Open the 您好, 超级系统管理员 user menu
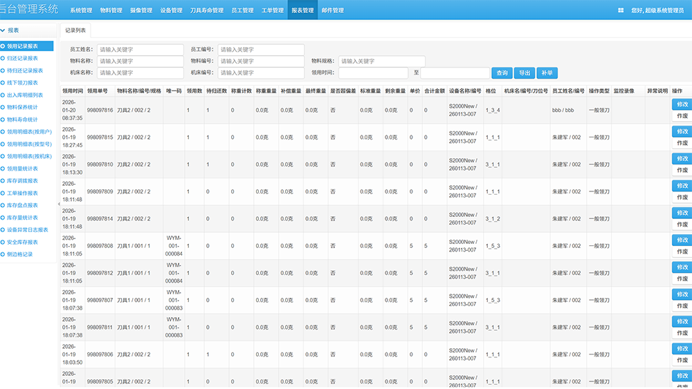Screen dimensions: 692x389 pos(657,10)
